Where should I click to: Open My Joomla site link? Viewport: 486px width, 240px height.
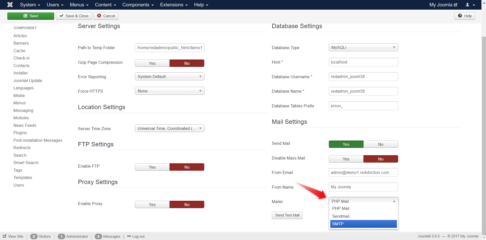click(443, 5)
